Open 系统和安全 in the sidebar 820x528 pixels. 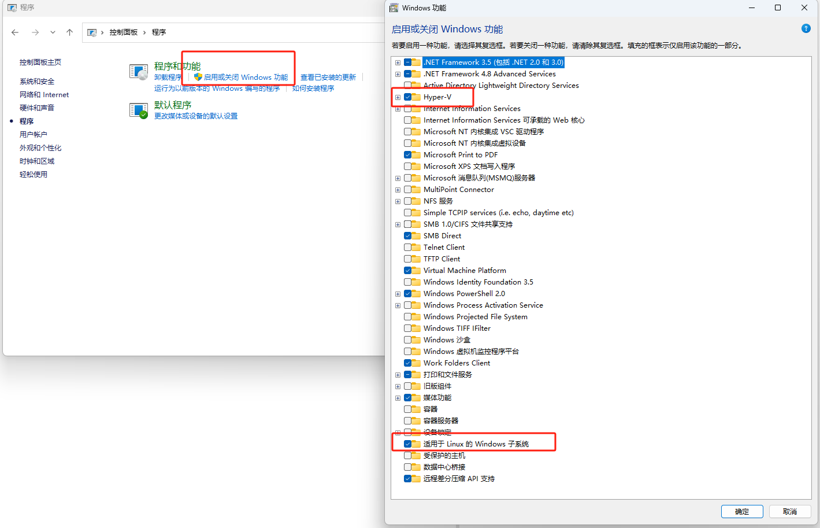click(x=37, y=82)
